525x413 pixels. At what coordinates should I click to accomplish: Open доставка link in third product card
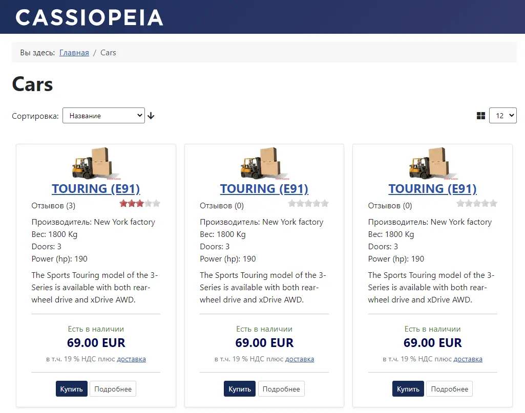[x=468, y=359]
